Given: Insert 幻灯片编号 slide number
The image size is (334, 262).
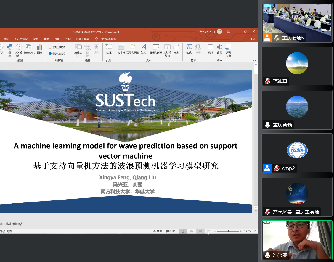Looking at the screenshot, I should [x=167, y=51].
